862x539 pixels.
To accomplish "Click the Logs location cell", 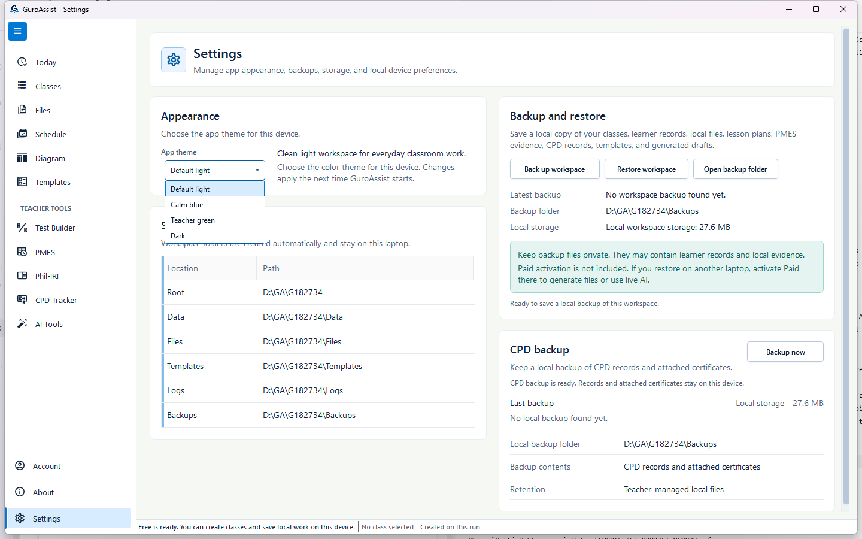I will click(x=210, y=390).
